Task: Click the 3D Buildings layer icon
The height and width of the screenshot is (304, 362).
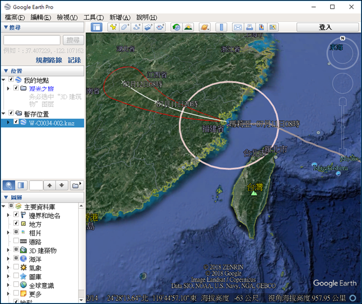Action: (x=23, y=250)
